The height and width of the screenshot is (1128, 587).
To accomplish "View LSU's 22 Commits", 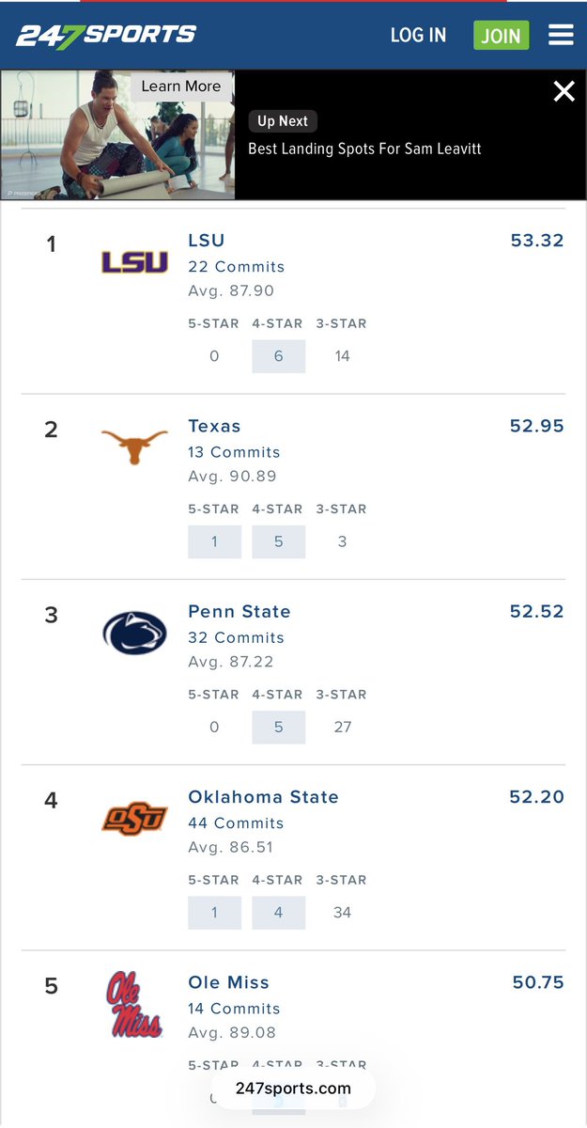I will 236,267.
